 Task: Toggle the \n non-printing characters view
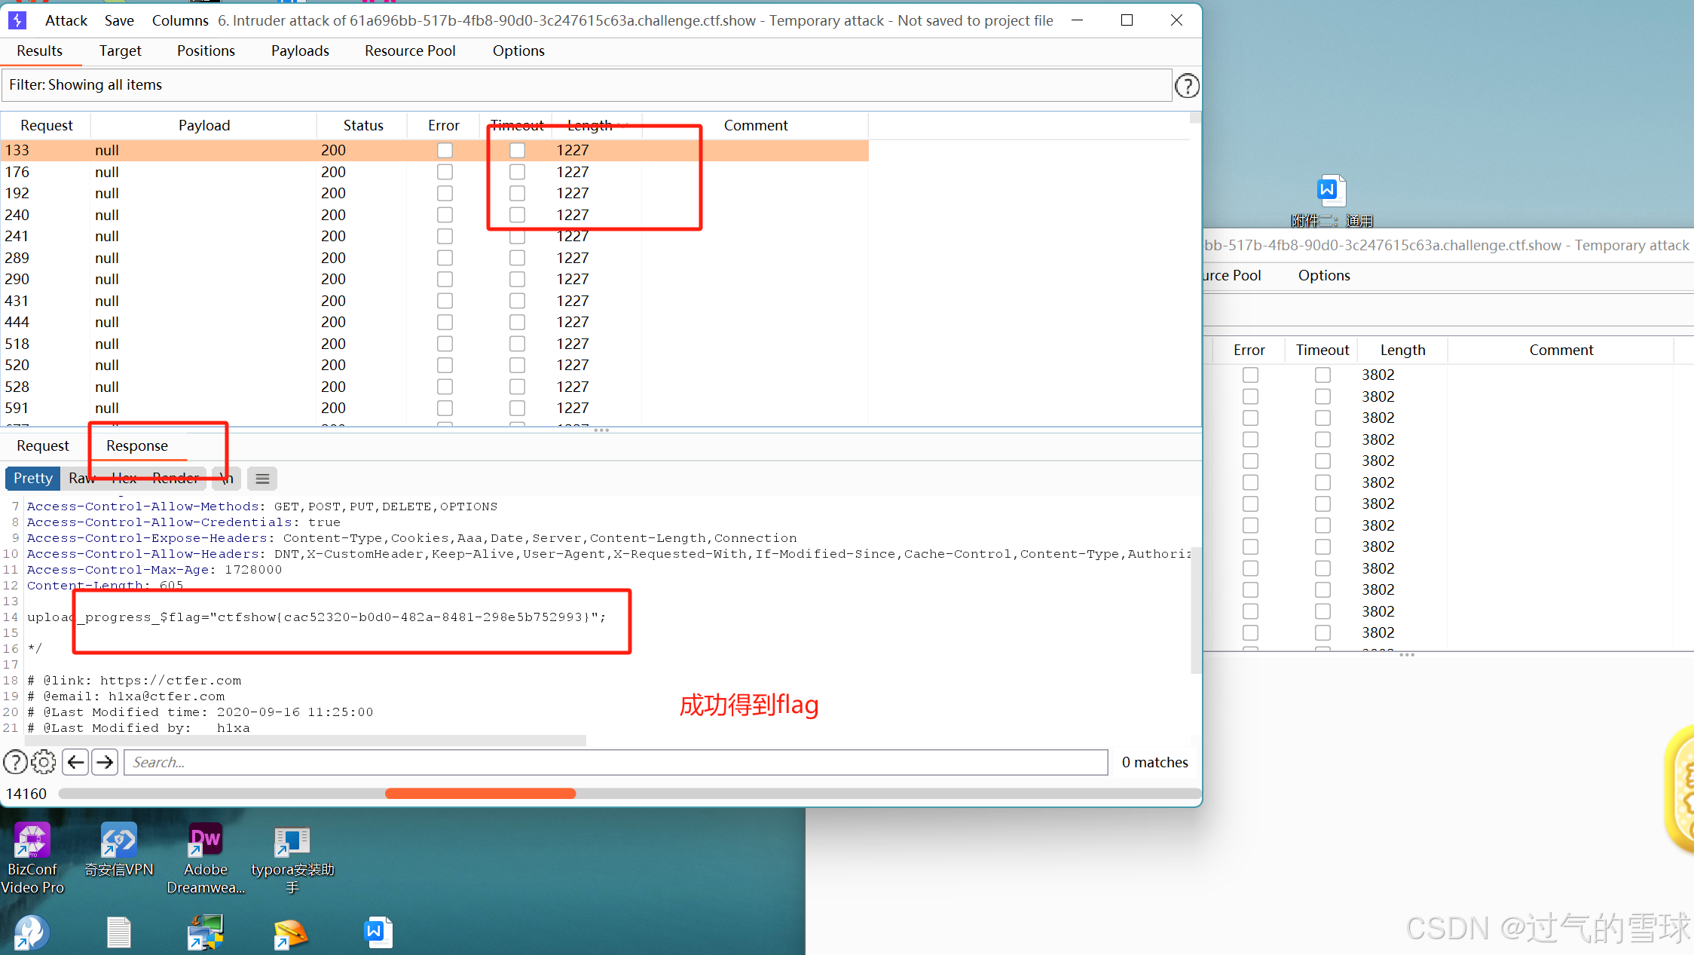pyautogui.click(x=226, y=478)
